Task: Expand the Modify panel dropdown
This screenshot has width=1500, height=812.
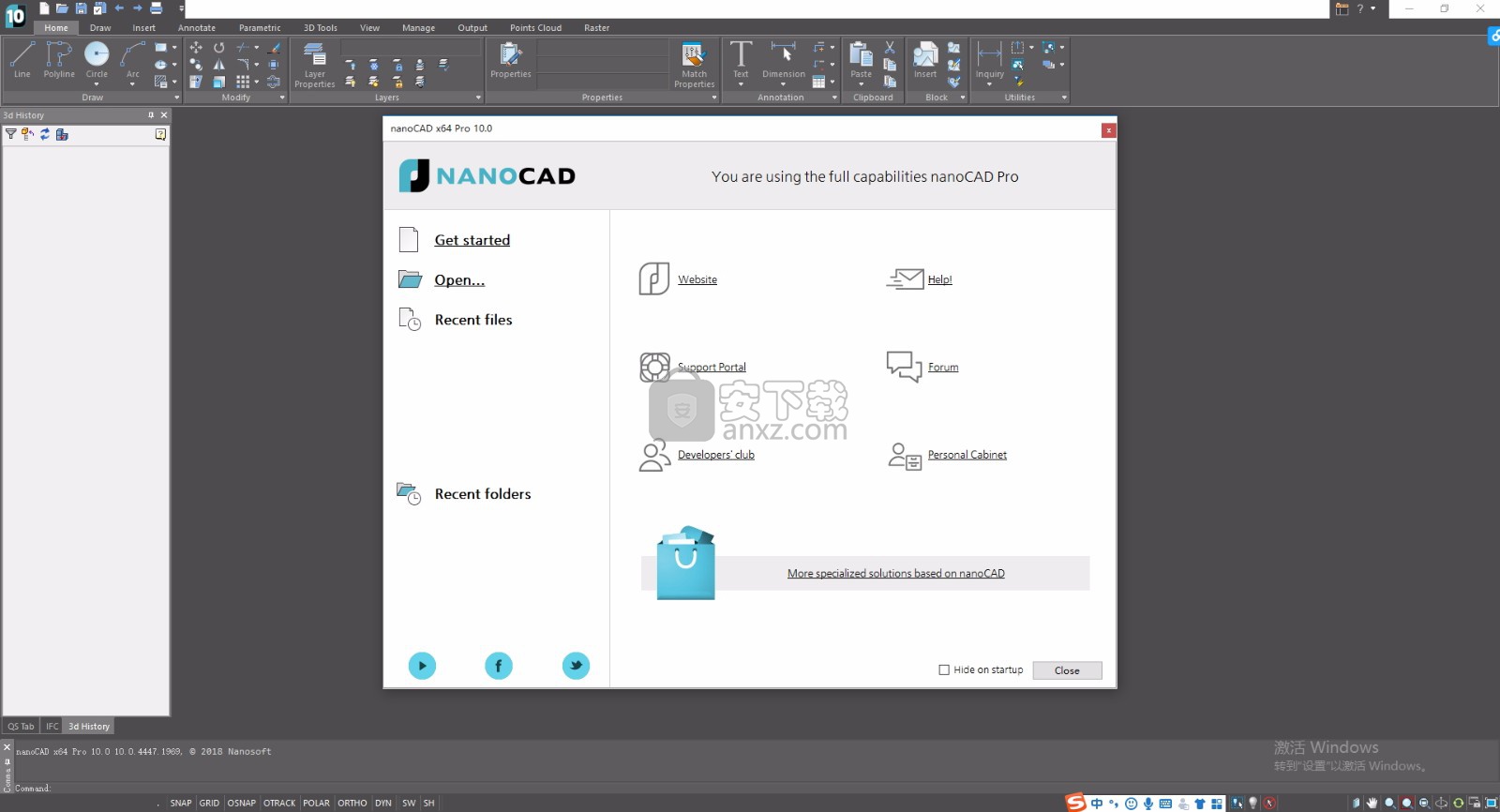Action: tap(282, 98)
